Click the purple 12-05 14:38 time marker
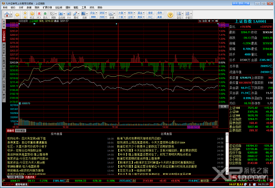 coord(193,127)
